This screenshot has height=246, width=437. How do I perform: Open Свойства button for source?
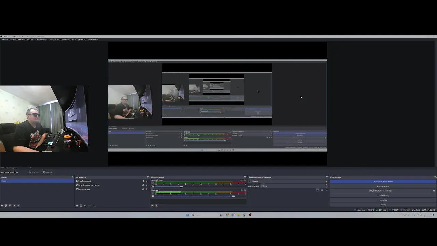(x=33, y=172)
